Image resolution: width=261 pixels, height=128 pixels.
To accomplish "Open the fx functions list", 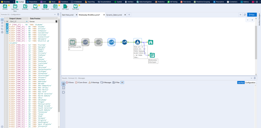I will (x=7, y=24).
